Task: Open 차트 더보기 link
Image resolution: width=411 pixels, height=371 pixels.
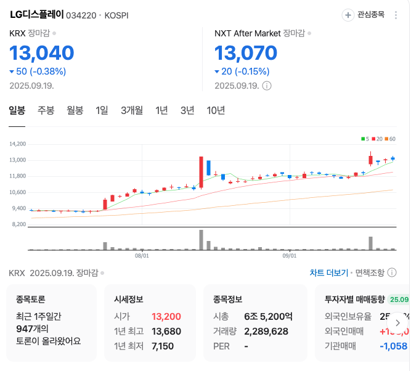Action: (329, 272)
